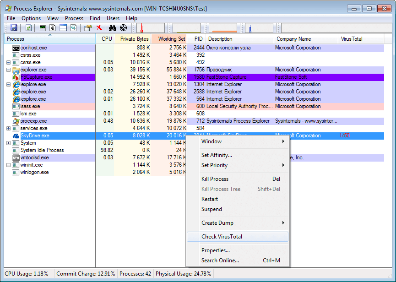The width and height of the screenshot is (396, 282).
Task: Open Properties... from the context menu
Action: pos(238,250)
